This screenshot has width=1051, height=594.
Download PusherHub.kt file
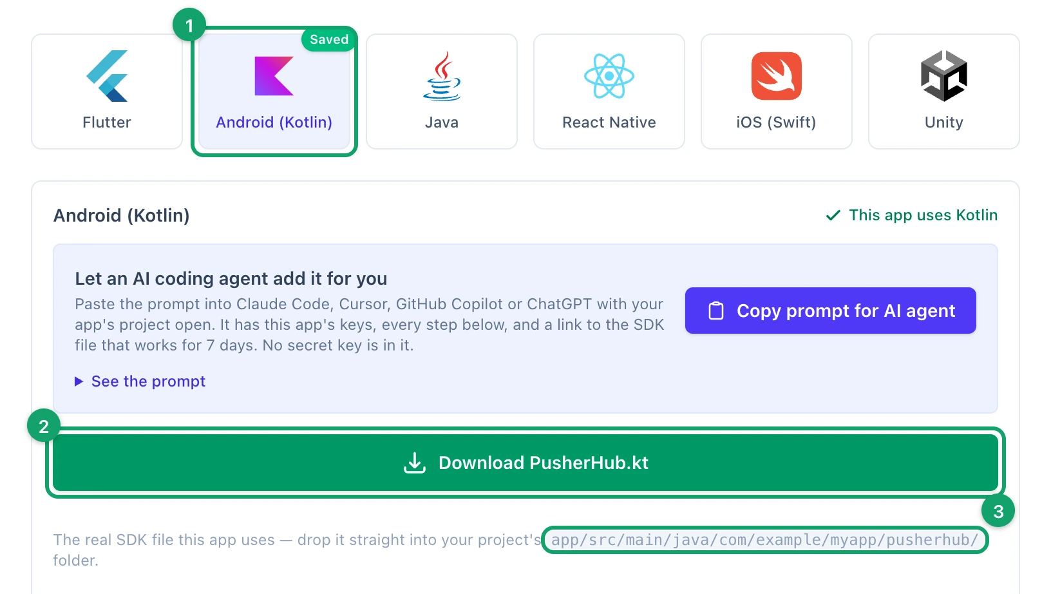525,463
